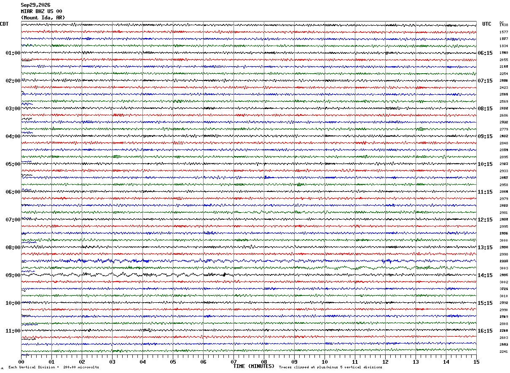Click minute tick 00 on time axis
This screenshot has height=373, width=510.
tap(21, 362)
